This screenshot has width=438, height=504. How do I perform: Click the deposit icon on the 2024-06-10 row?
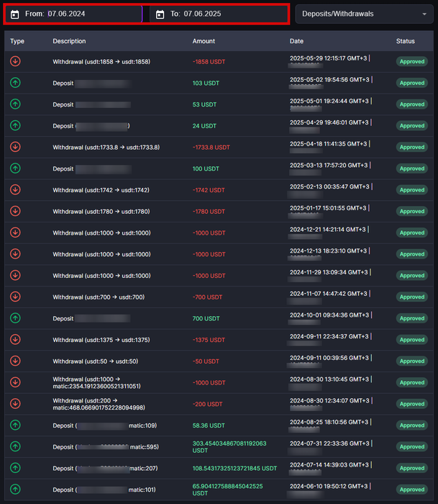pos(15,489)
